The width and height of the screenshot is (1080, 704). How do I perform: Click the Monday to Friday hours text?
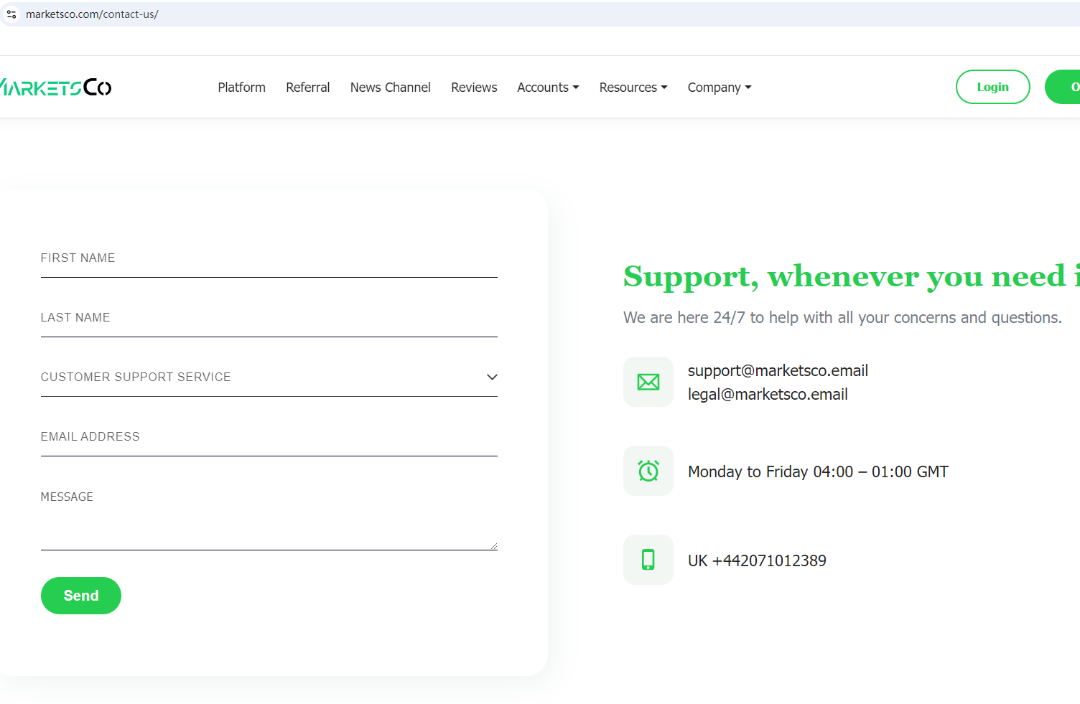pyautogui.click(x=818, y=471)
